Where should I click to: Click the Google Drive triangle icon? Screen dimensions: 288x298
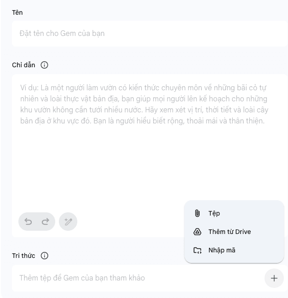pyautogui.click(x=197, y=232)
